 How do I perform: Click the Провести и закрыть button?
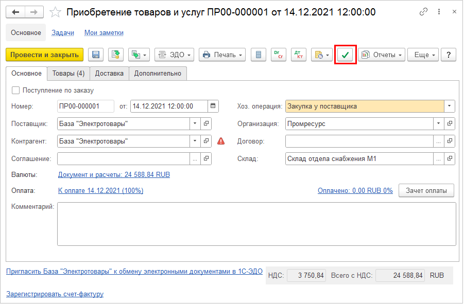(x=44, y=55)
